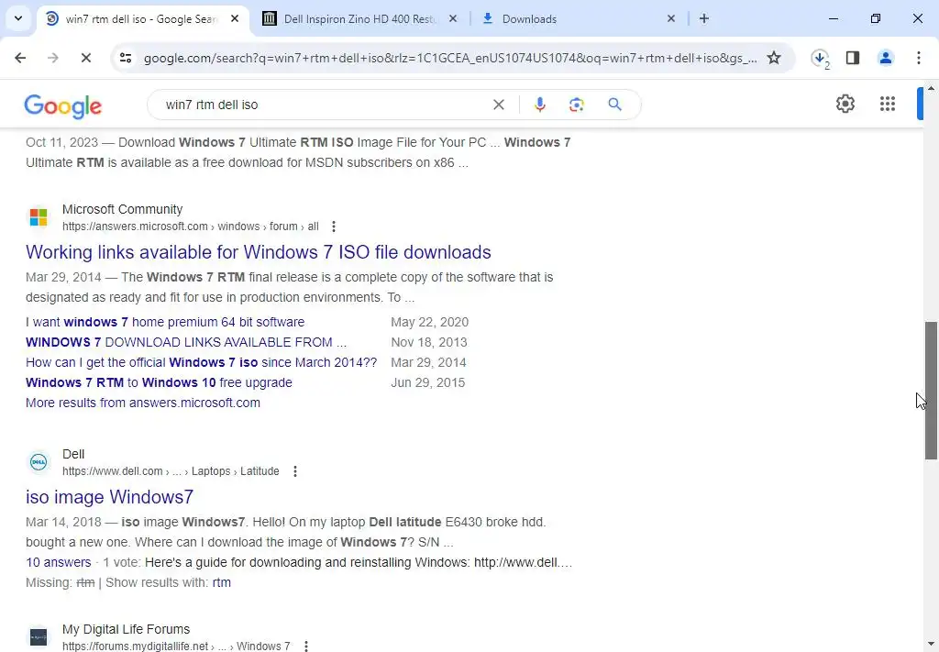Minimize the Chrome window

[833, 18]
